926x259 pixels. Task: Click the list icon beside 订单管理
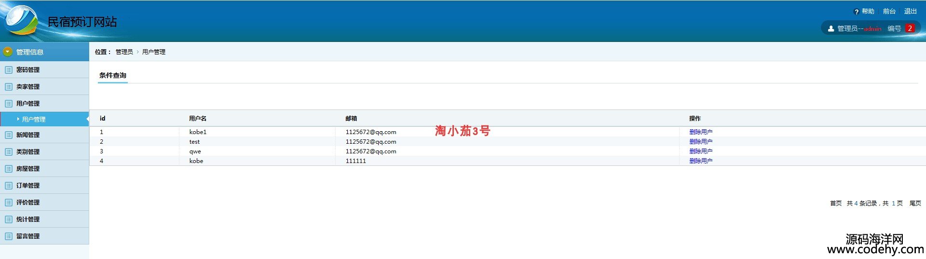tap(8, 186)
